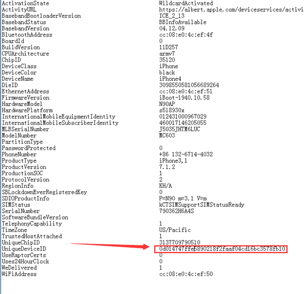304x294 pixels.
Task: Select the ProductType value iPhone3,1
Action: point(173,161)
